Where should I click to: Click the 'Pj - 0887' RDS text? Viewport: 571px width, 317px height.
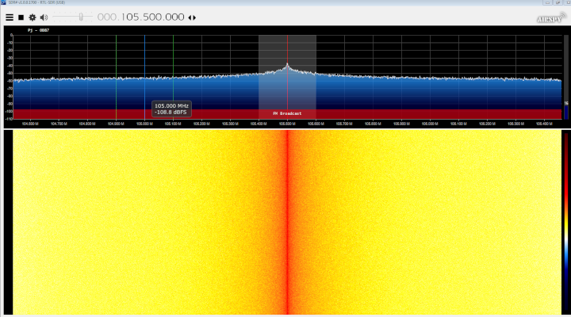[38, 30]
